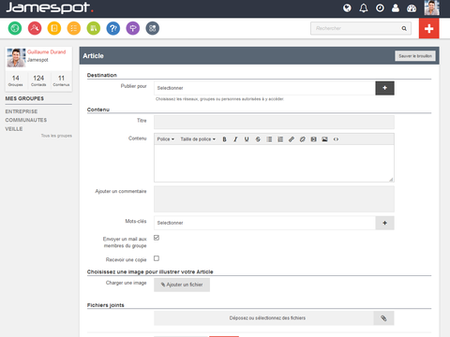This screenshot has width=450, height=337.
Task: Click Ajouter un fichier button
Action: tap(182, 285)
